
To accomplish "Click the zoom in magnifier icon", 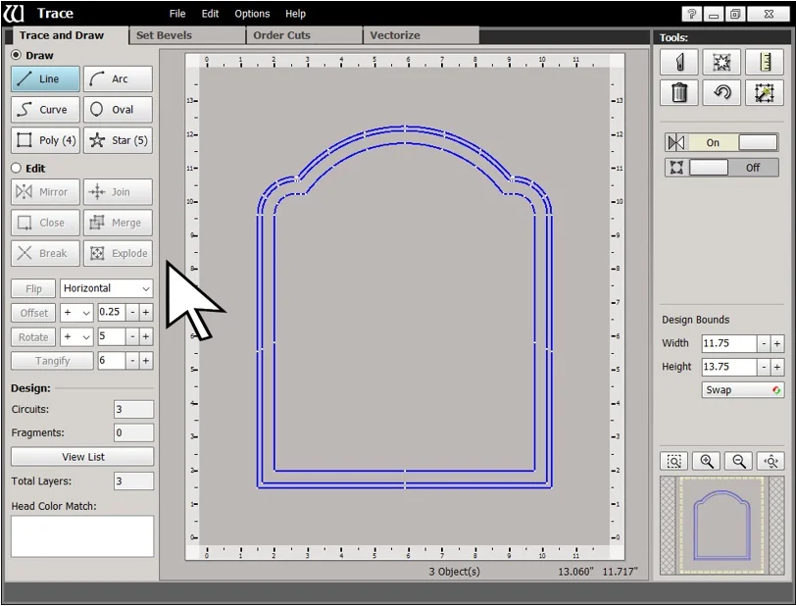I will (706, 461).
